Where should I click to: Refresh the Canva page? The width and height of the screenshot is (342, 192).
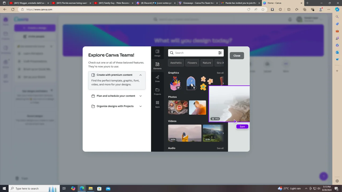tap(13, 9)
